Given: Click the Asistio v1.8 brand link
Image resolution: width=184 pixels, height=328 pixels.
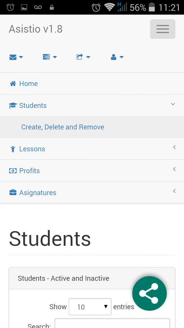Looking at the screenshot, I should pos(36,29).
